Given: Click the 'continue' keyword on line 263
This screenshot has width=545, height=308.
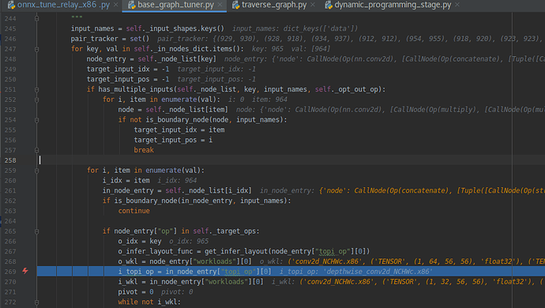Looking at the screenshot, I should (133, 211).
